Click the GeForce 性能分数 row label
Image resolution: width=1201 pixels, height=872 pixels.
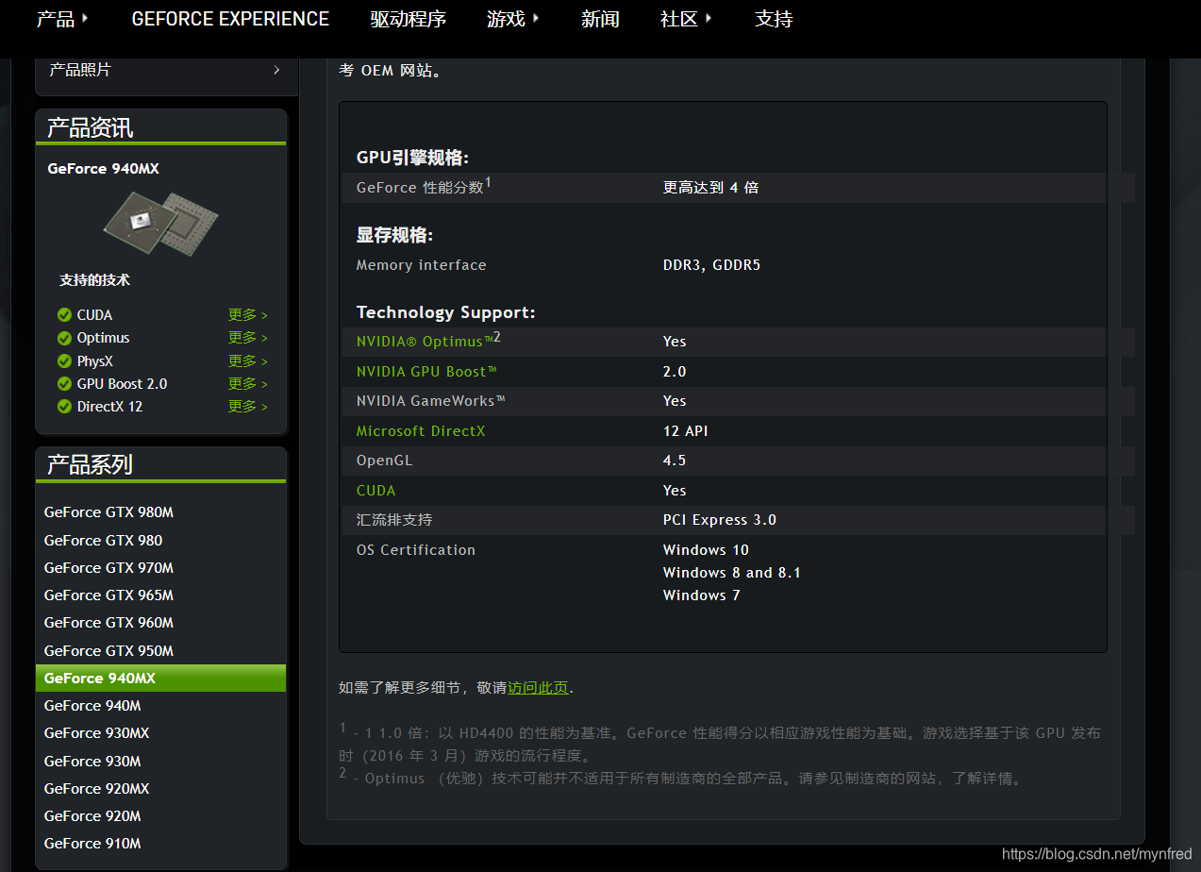tap(424, 187)
